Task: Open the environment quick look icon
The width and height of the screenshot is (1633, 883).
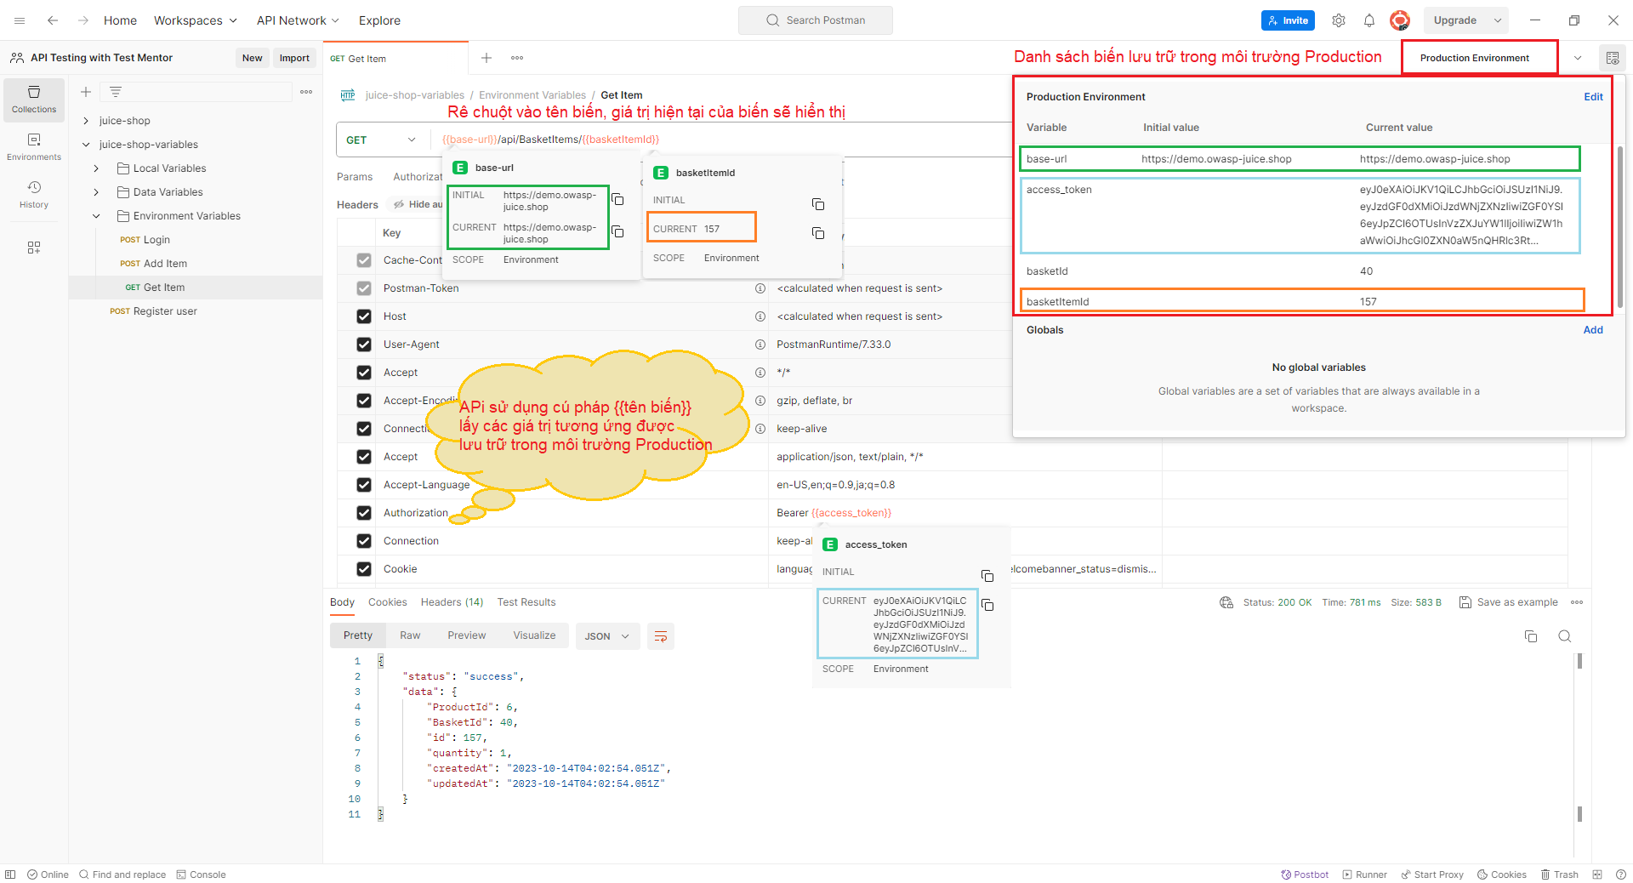Action: coord(1613,58)
